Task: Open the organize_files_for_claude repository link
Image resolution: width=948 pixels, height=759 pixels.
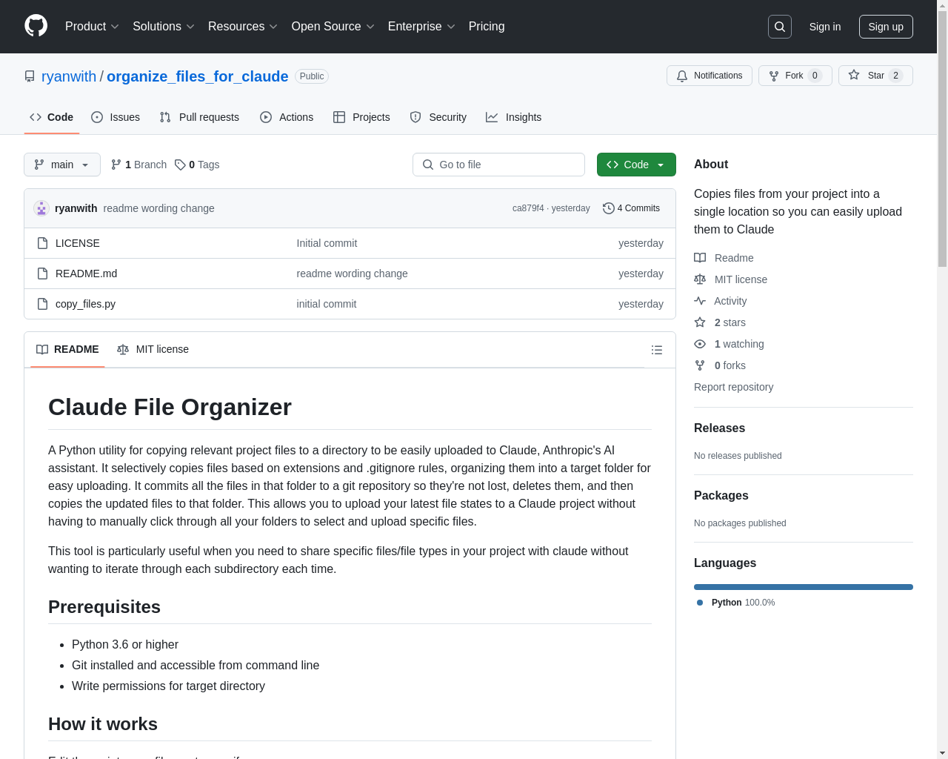Action: coord(198,76)
